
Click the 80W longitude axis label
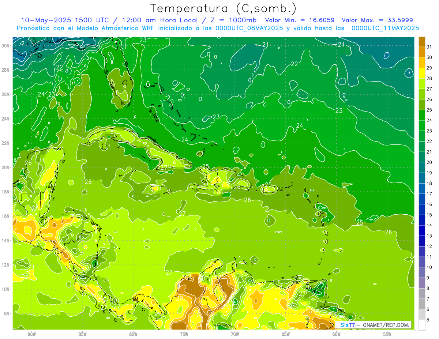133,334
